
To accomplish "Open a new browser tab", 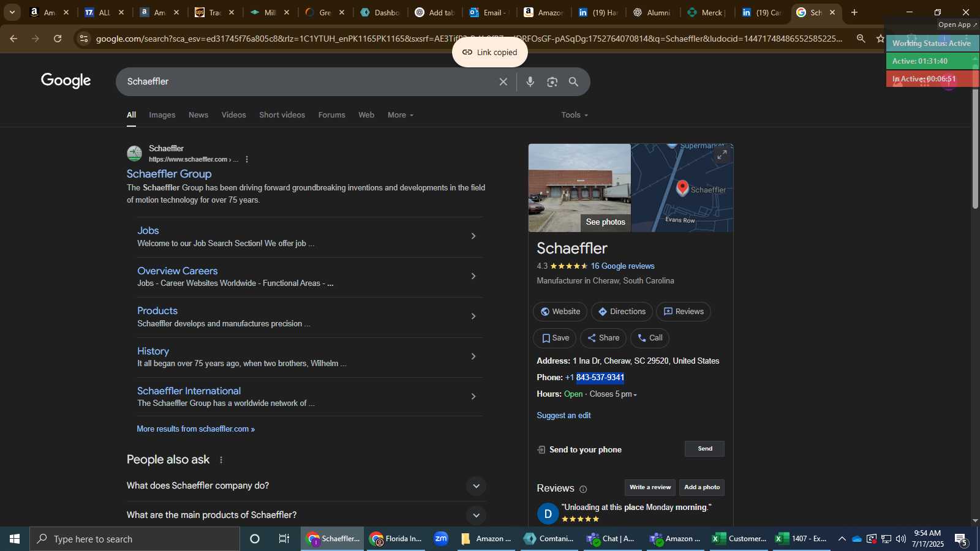I will [854, 12].
